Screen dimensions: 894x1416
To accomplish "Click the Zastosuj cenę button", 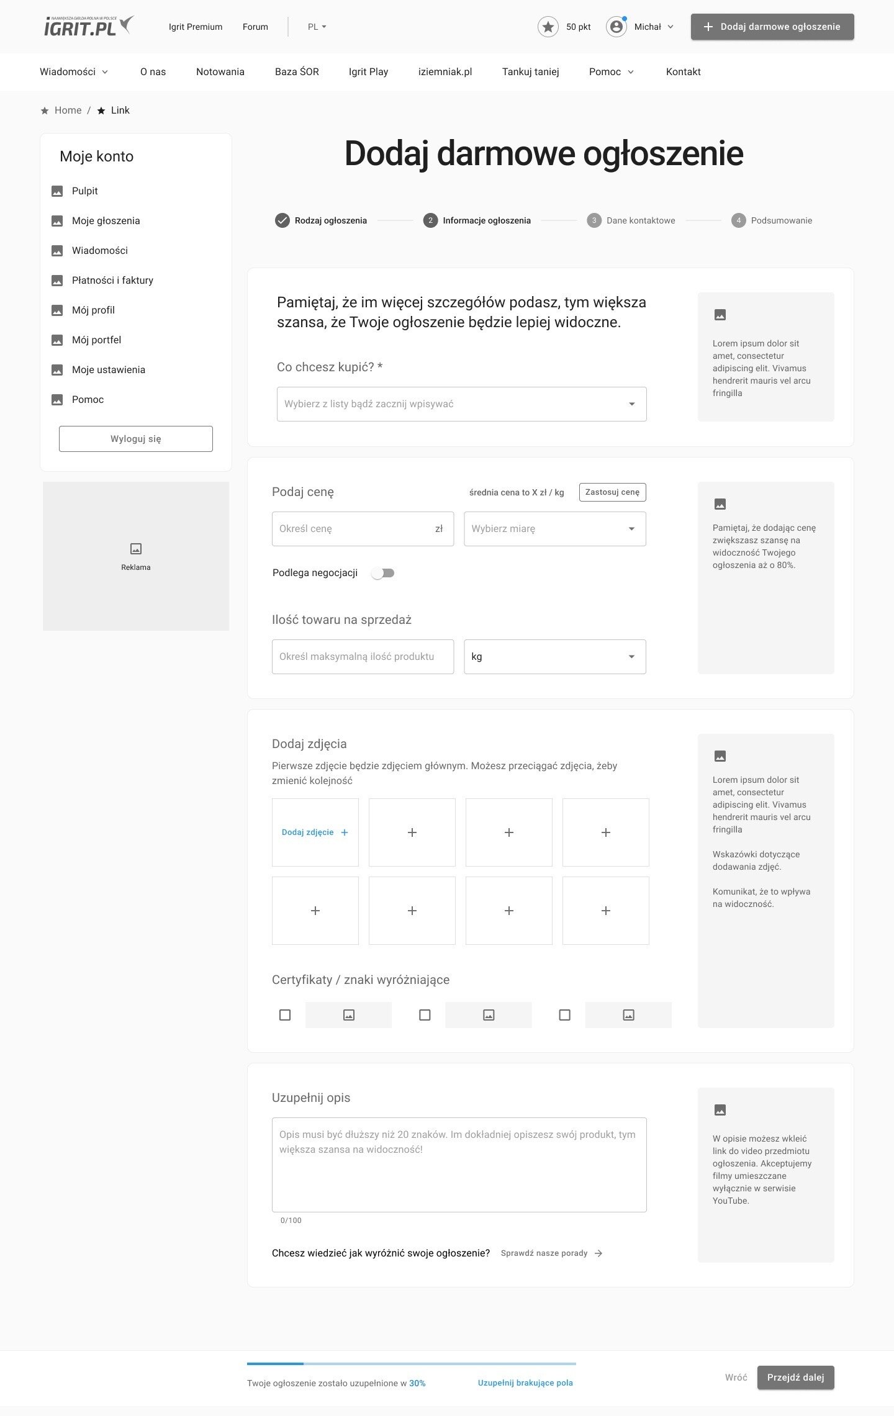I will pyautogui.click(x=612, y=492).
